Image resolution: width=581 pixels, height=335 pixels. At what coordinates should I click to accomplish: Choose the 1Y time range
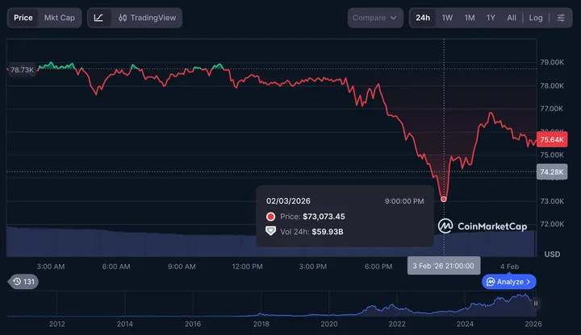tap(491, 18)
